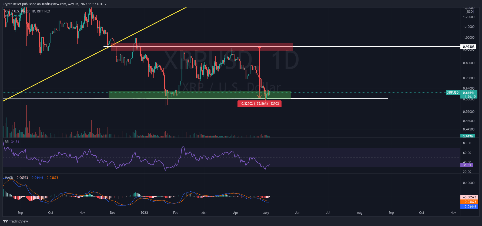
Task: Click the TradingView logo icon
Action: (x=5, y=221)
